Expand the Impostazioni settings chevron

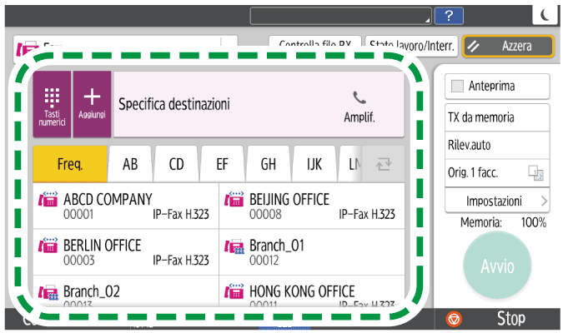pyautogui.click(x=544, y=201)
